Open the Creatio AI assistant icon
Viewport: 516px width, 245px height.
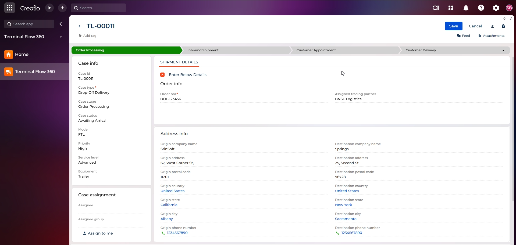pyautogui.click(x=436, y=8)
